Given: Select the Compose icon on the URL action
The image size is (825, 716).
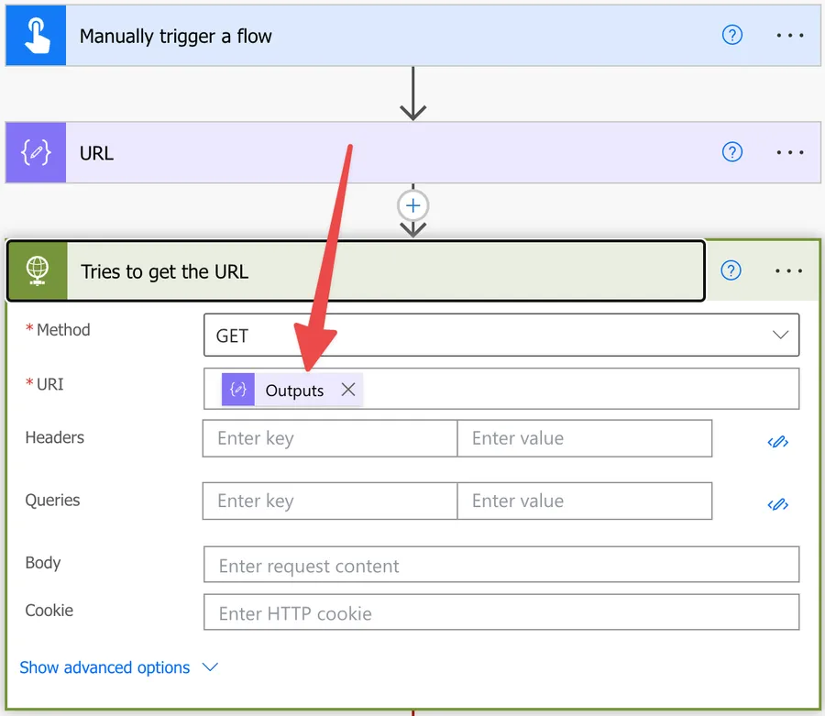Looking at the screenshot, I should click(35, 152).
